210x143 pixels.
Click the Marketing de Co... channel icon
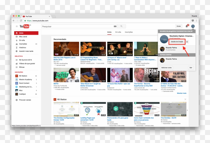(x=16, y=87)
